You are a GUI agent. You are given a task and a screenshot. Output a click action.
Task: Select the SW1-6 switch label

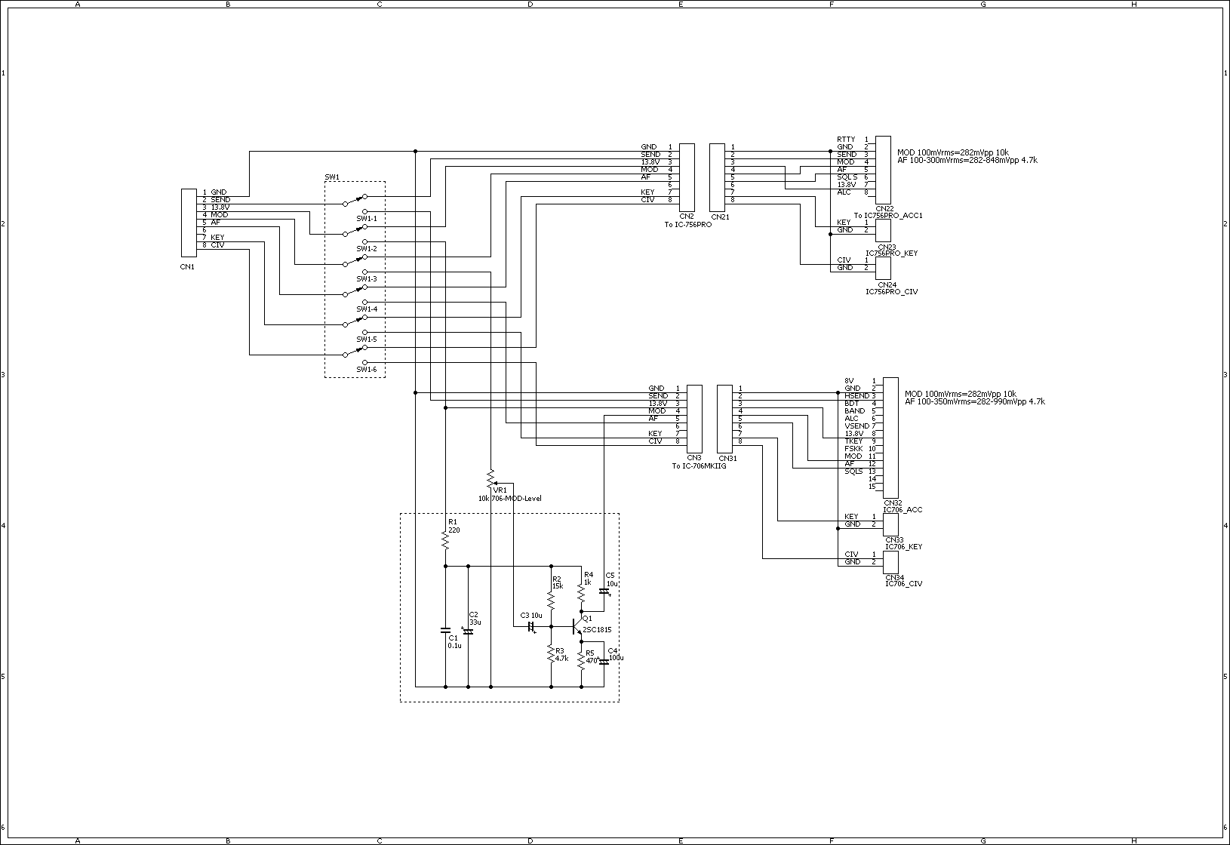pyautogui.click(x=367, y=370)
